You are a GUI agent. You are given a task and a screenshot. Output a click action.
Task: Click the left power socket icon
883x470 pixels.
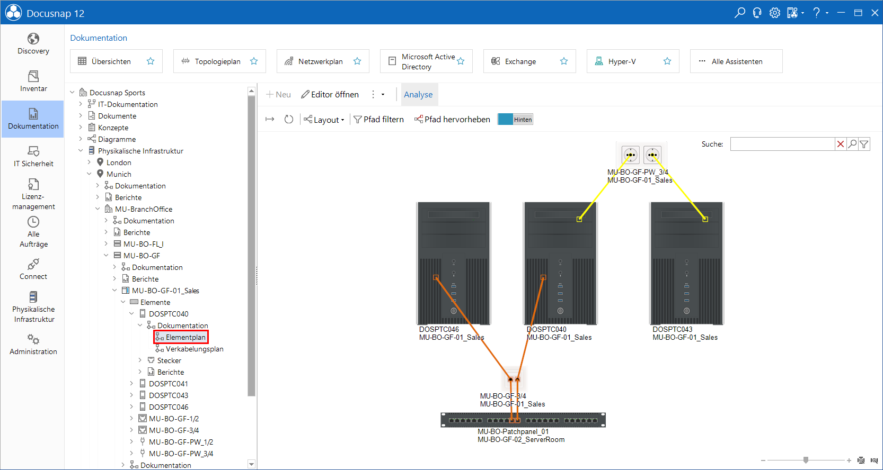point(631,155)
